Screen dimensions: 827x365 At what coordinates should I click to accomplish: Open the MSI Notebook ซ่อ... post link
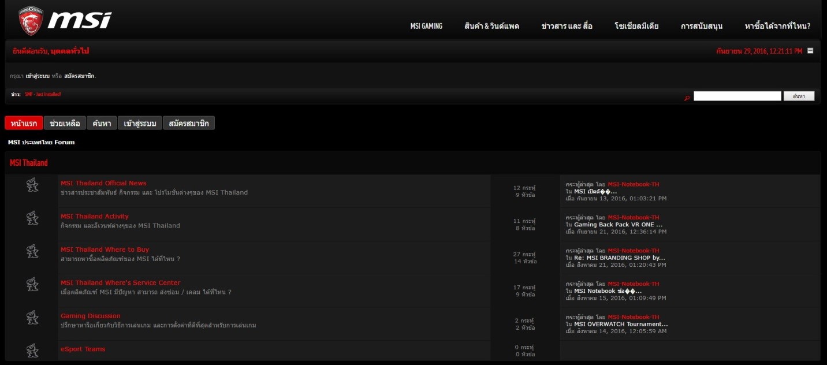pyautogui.click(x=608, y=291)
